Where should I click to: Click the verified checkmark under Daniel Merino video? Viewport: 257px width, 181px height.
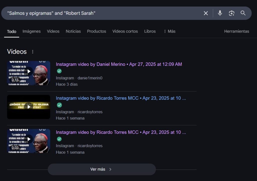tap(59, 71)
